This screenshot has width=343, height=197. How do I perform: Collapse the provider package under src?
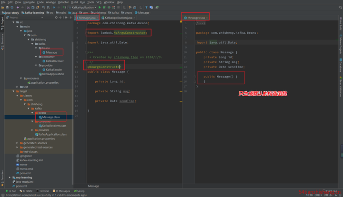[36, 65]
